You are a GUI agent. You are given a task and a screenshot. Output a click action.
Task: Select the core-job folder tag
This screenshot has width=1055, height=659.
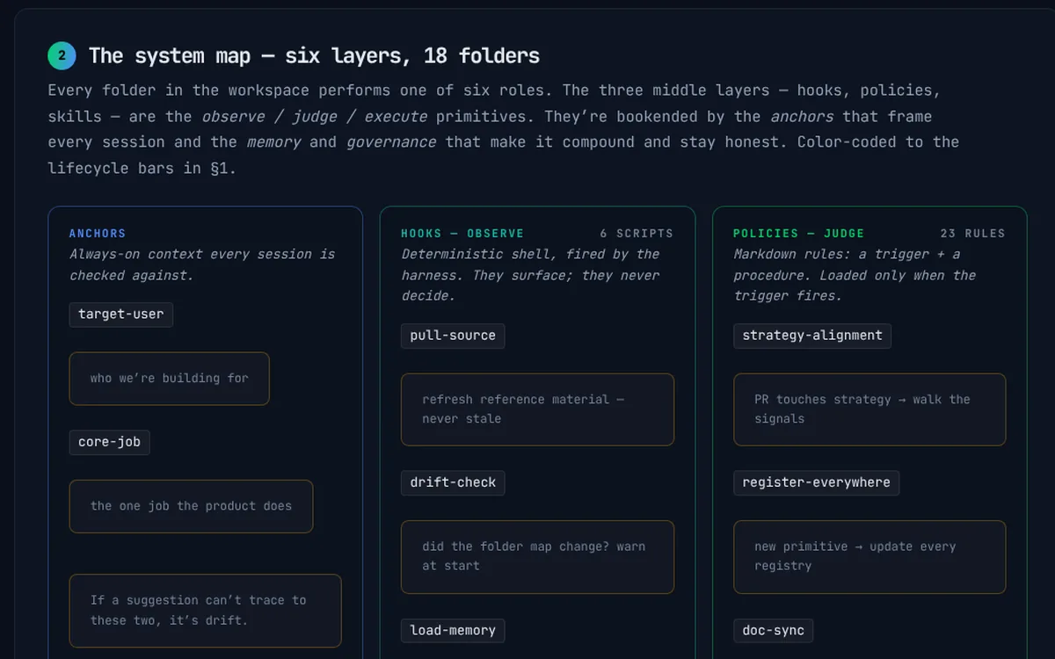pos(110,442)
